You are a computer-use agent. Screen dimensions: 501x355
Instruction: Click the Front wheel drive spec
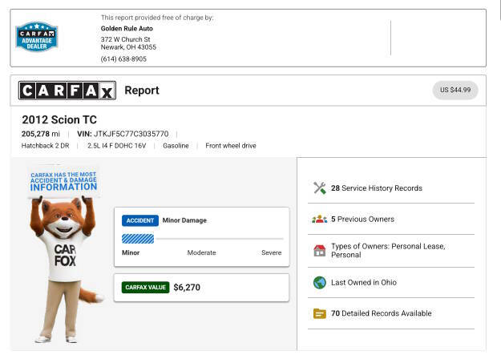(x=231, y=146)
